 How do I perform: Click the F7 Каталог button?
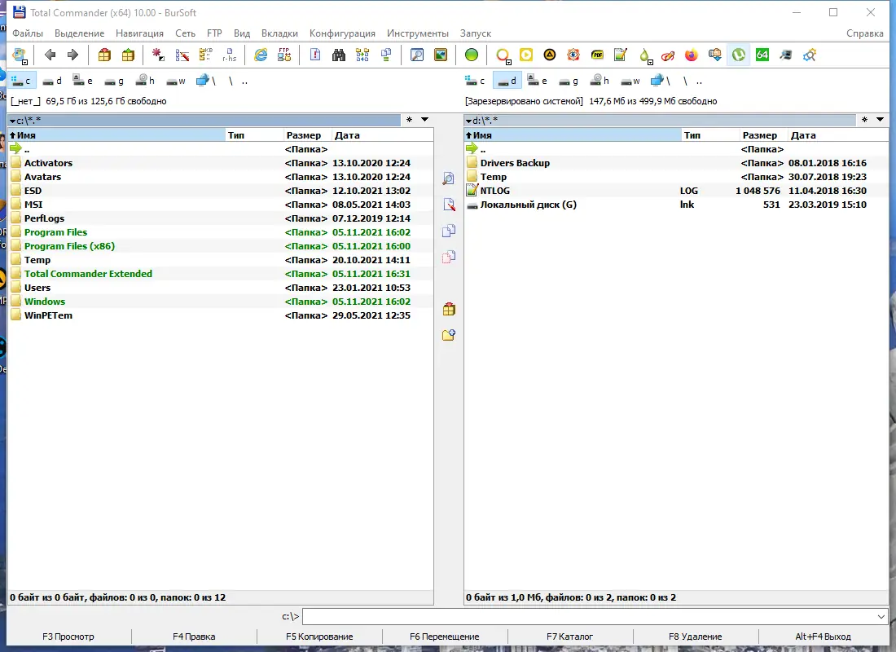[x=569, y=637]
